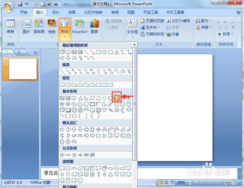Open the 审阅 Review tab

pyautogui.click(x=115, y=12)
